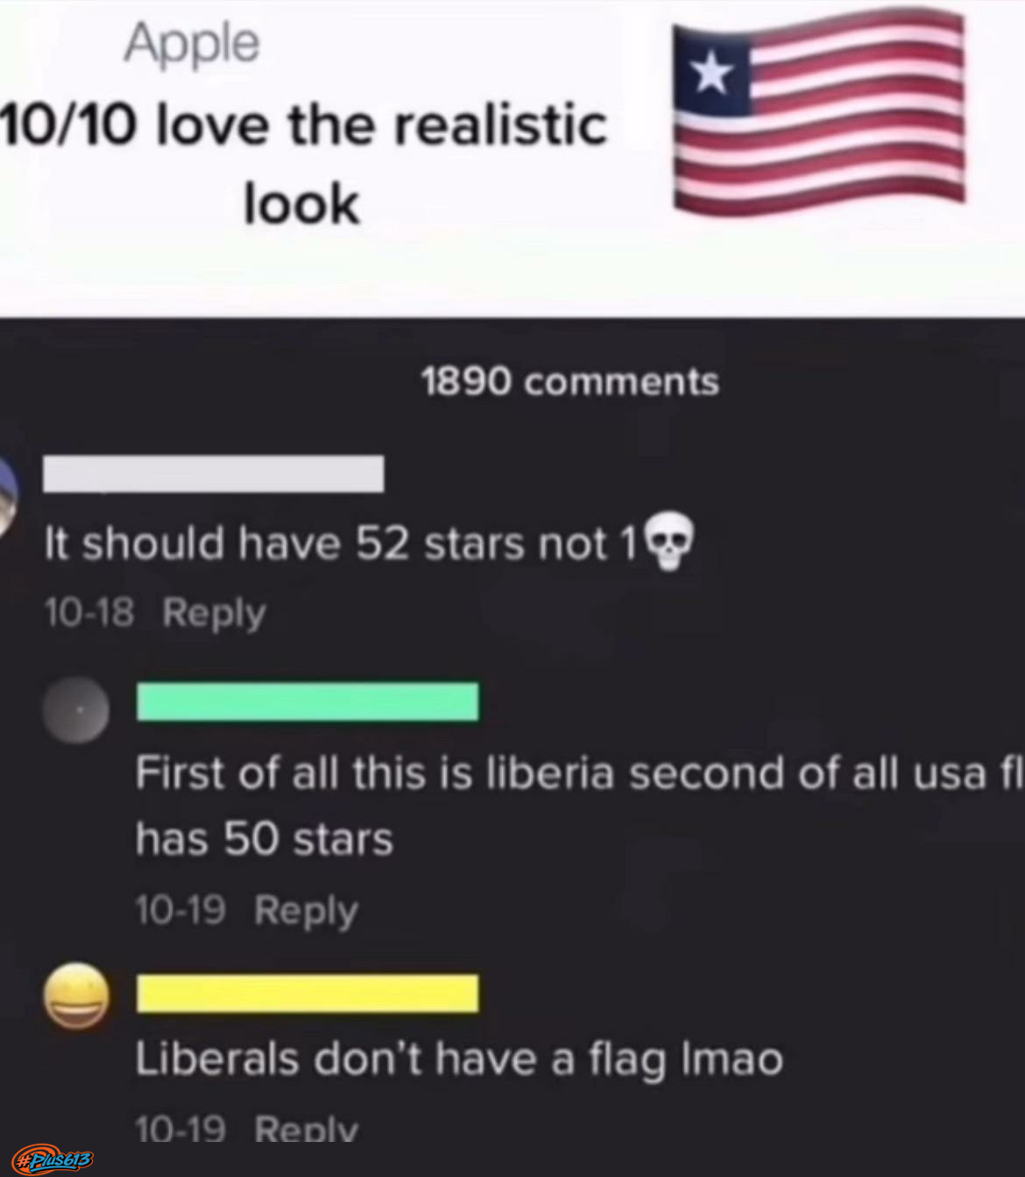Viewport: 1025px width, 1177px height.
Task: Select the 1890 comments header
Action: (570, 382)
